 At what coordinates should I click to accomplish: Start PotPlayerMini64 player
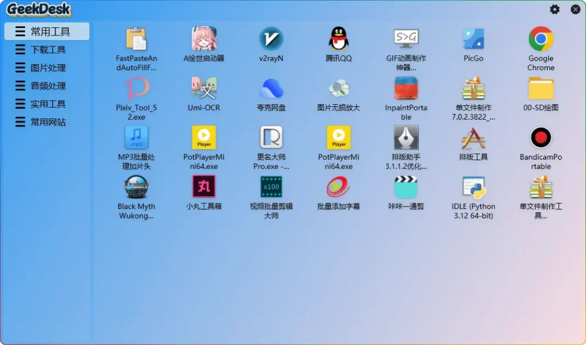[204, 140]
